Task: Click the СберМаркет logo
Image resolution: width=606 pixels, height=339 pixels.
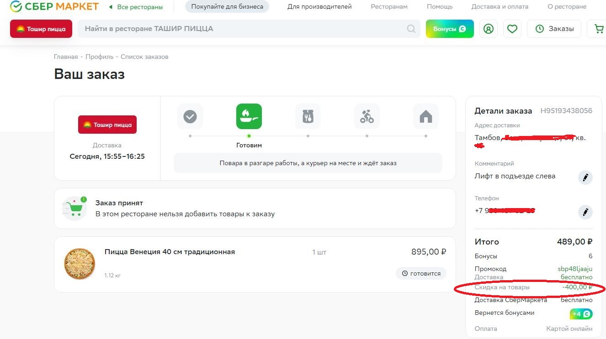Action: pos(54,6)
